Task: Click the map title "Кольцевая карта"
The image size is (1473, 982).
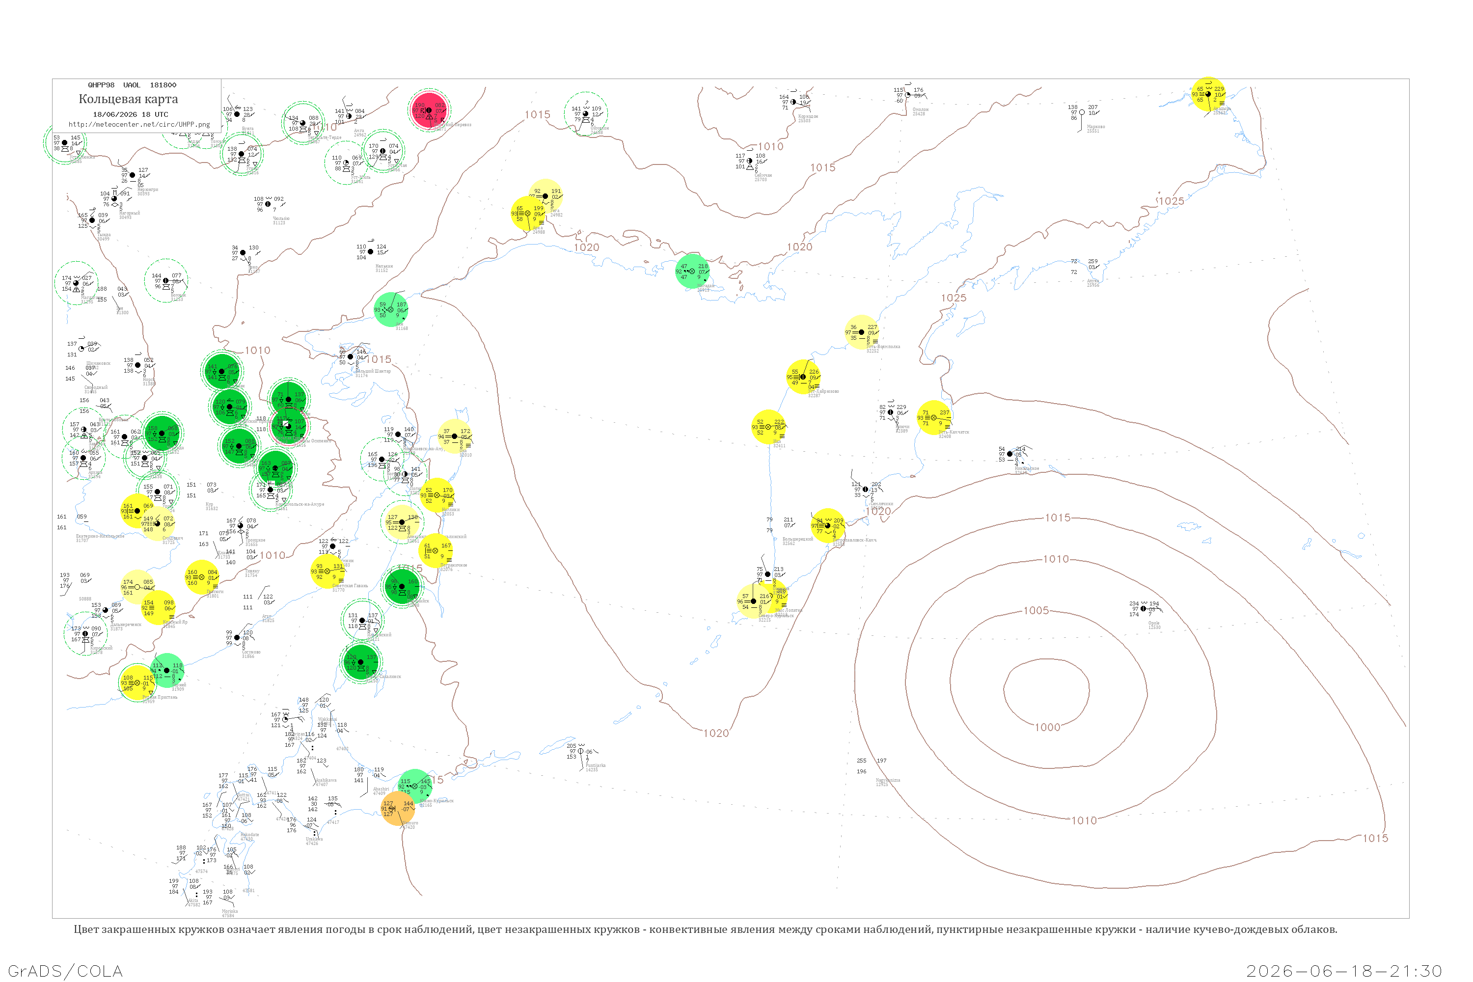Action: 128,99
